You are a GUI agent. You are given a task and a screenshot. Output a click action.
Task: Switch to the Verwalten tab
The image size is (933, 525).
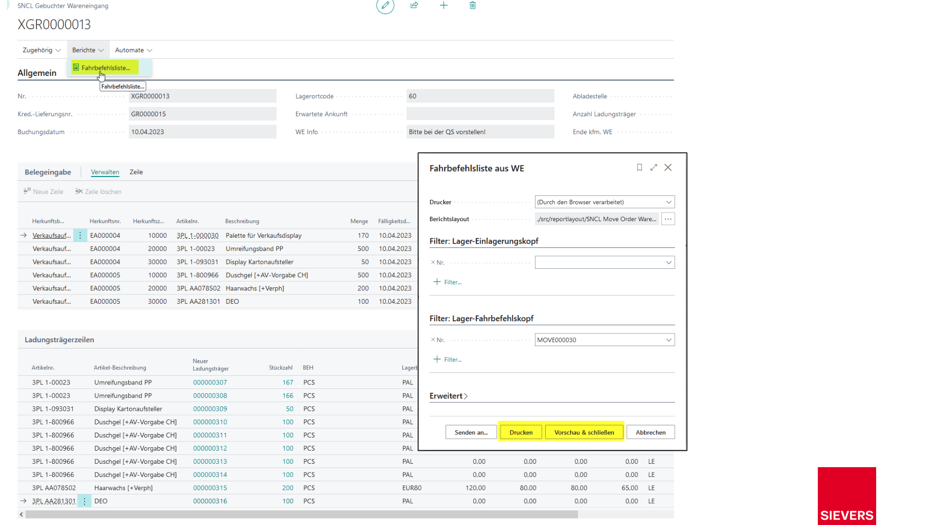105,172
